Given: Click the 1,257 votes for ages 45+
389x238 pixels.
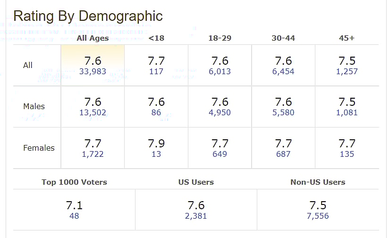Looking at the screenshot, I should click(347, 72).
